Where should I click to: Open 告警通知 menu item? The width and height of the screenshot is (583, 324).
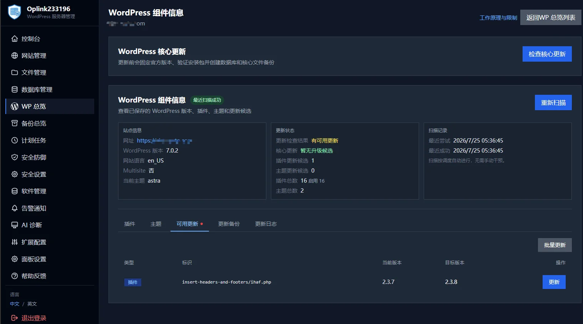[x=50, y=208]
